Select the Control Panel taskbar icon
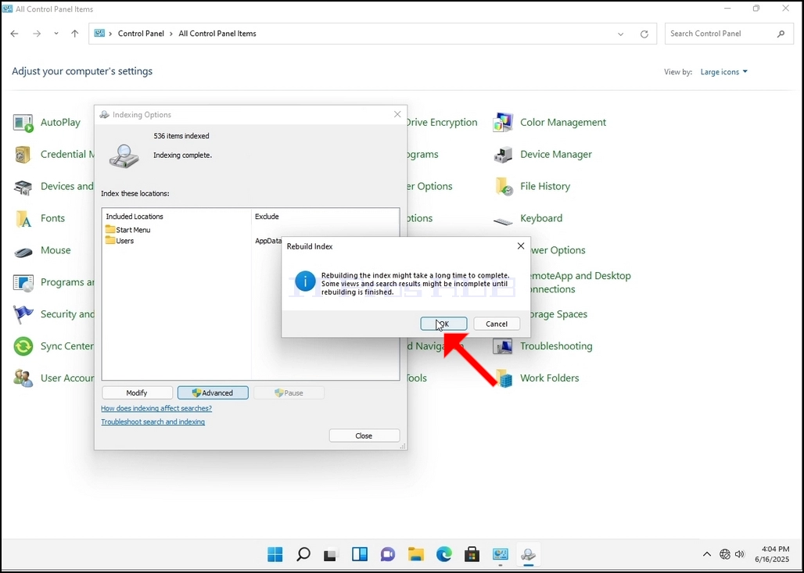The height and width of the screenshot is (573, 804). [500, 554]
